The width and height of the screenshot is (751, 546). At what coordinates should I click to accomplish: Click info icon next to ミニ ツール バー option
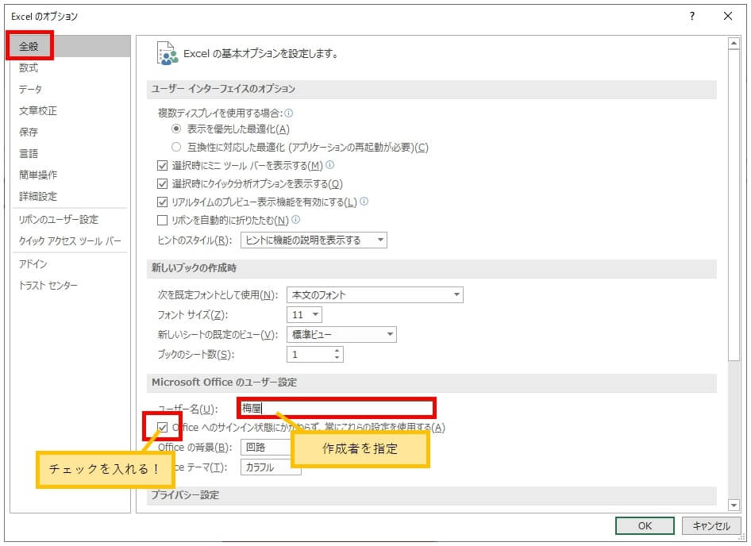(330, 165)
